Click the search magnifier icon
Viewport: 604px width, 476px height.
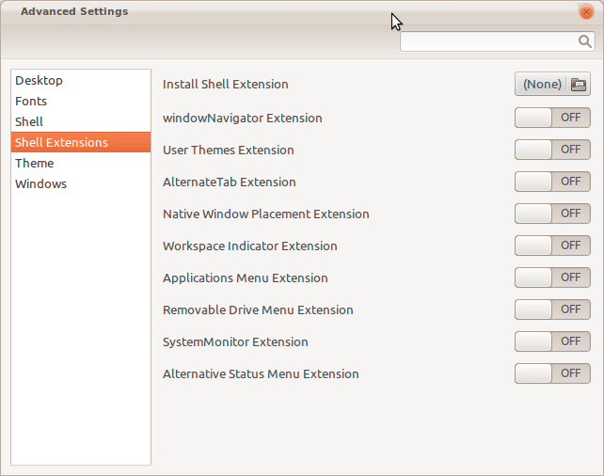click(x=584, y=41)
